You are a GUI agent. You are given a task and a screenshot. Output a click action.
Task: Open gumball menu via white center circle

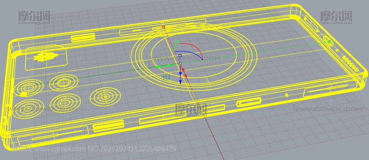180,63
